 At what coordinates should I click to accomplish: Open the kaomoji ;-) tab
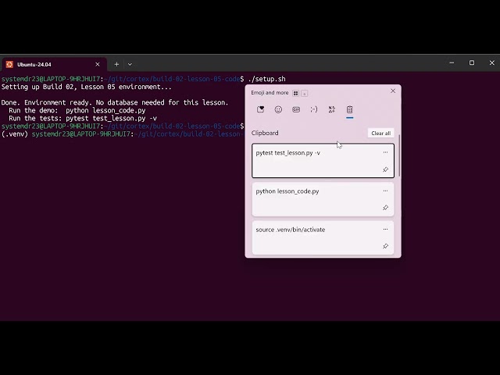coord(314,109)
